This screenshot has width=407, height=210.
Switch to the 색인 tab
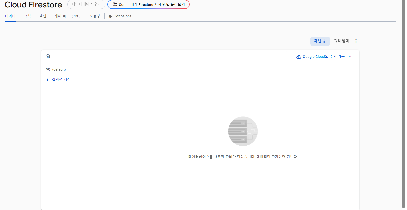[x=43, y=16]
